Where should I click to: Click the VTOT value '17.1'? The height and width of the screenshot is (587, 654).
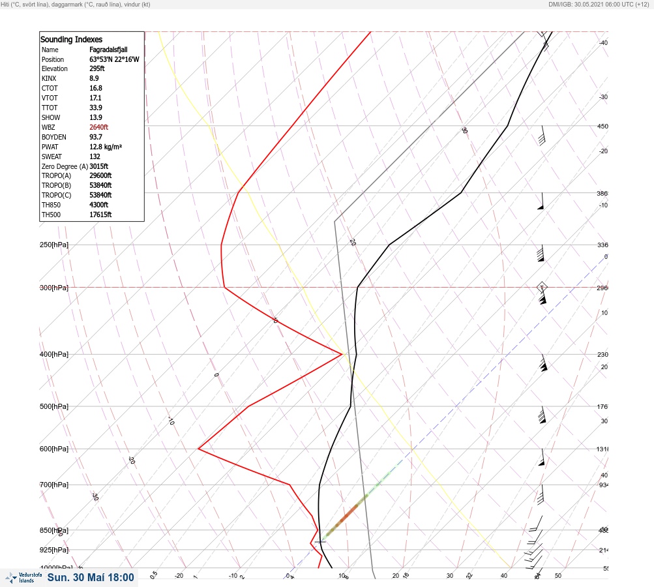click(95, 98)
